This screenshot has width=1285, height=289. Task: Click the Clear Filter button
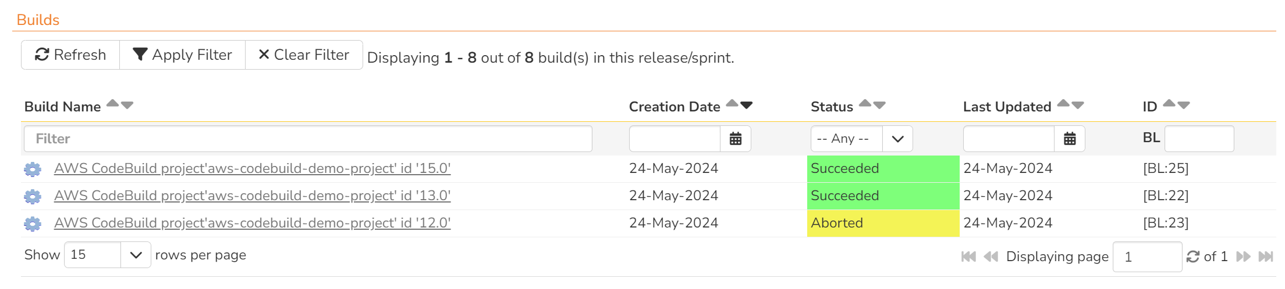click(304, 55)
